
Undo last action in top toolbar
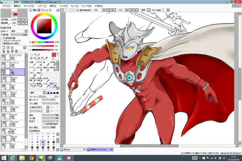pyautogui.click(x=62, y=10)
